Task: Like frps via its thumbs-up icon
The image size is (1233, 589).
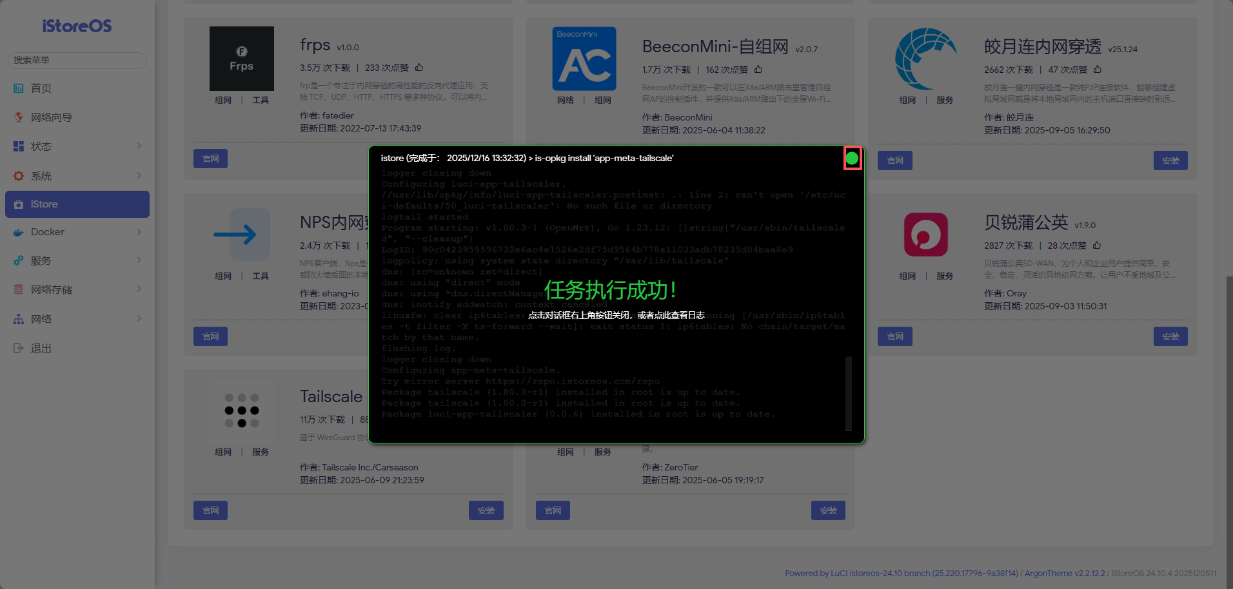Action: click(x=420, y=67)
